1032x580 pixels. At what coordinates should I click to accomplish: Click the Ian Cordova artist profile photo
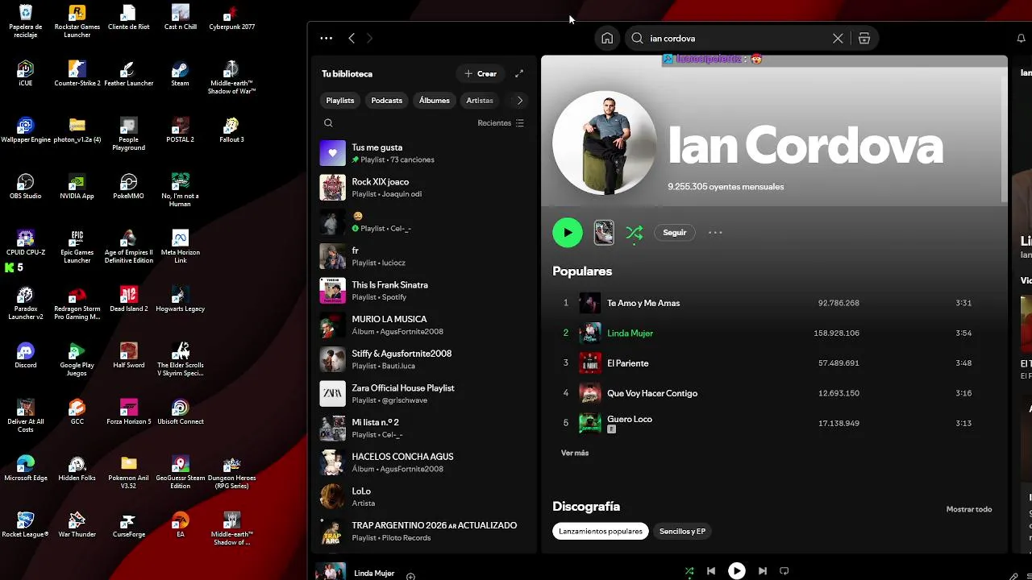click(x=605, y=143)
